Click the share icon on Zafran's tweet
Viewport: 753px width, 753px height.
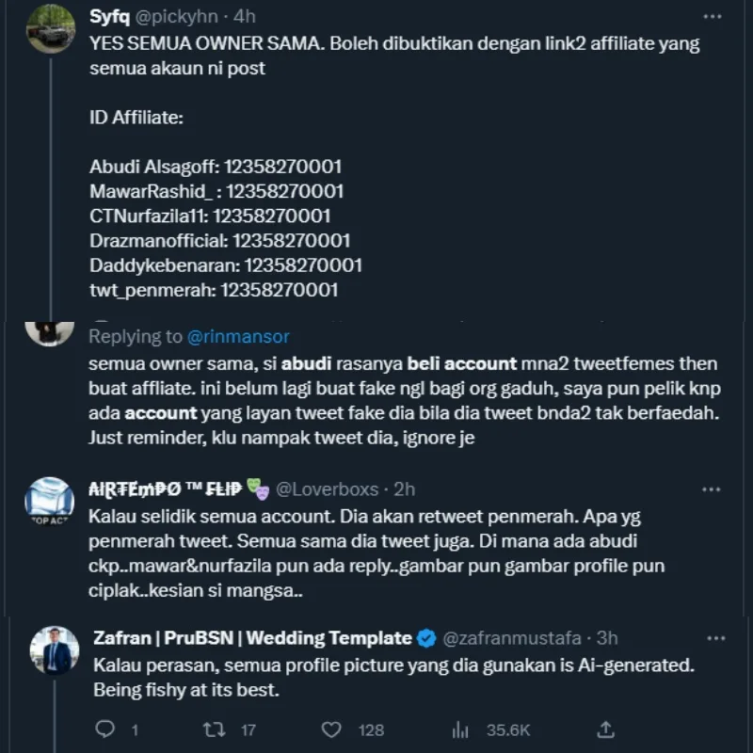pyautogui.click(x=606, y=729)
